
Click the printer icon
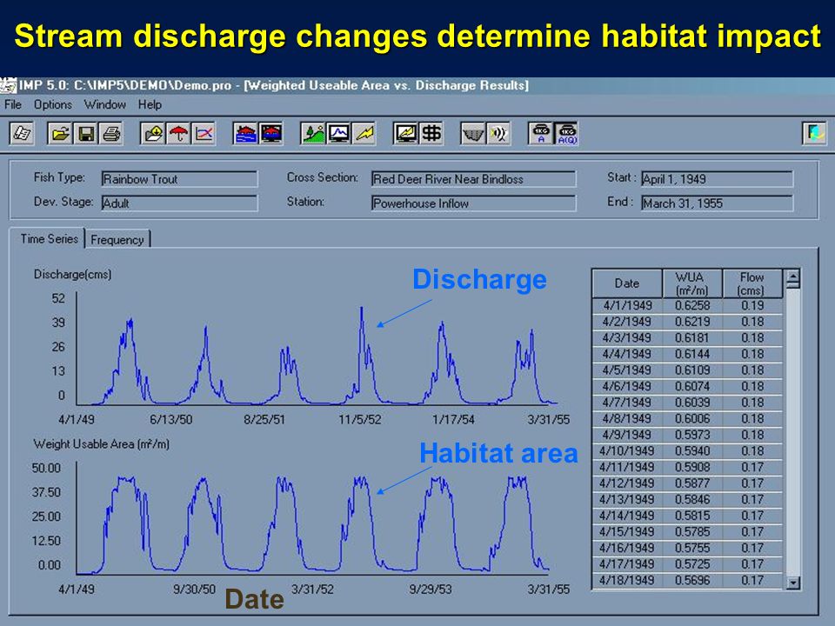click(x=111, y=133)
